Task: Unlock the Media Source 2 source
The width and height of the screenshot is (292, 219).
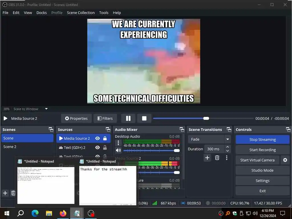Action: [x=105, y=138]
